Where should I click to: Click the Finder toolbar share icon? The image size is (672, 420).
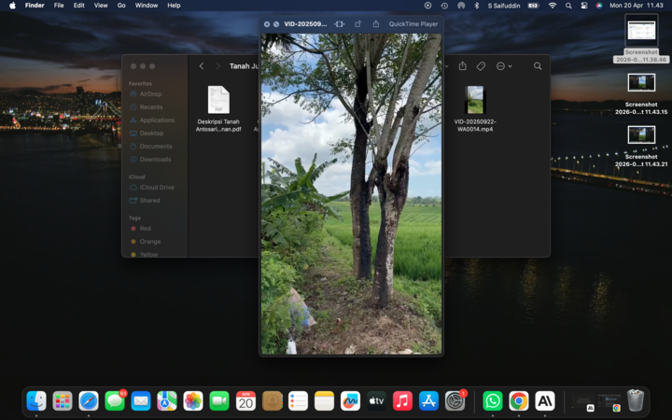[x=462, y=66]
